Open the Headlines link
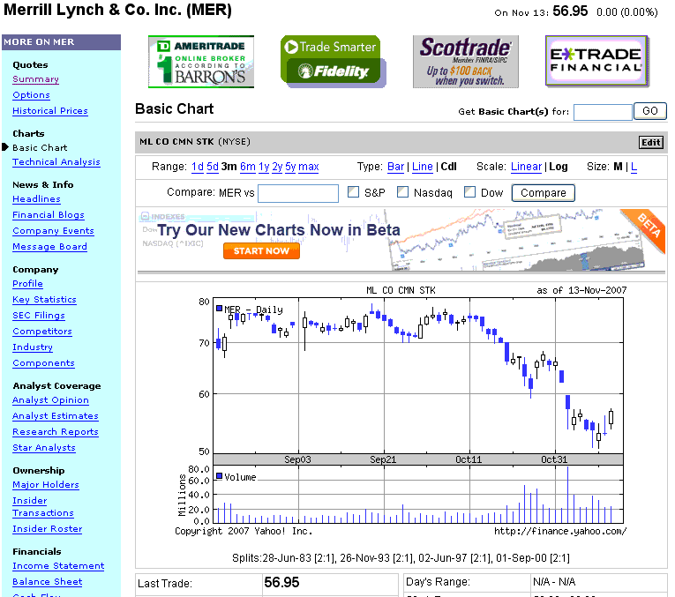The height and width of the screenshot is (597, 675). pyautogui.click(x=36, y=199)
